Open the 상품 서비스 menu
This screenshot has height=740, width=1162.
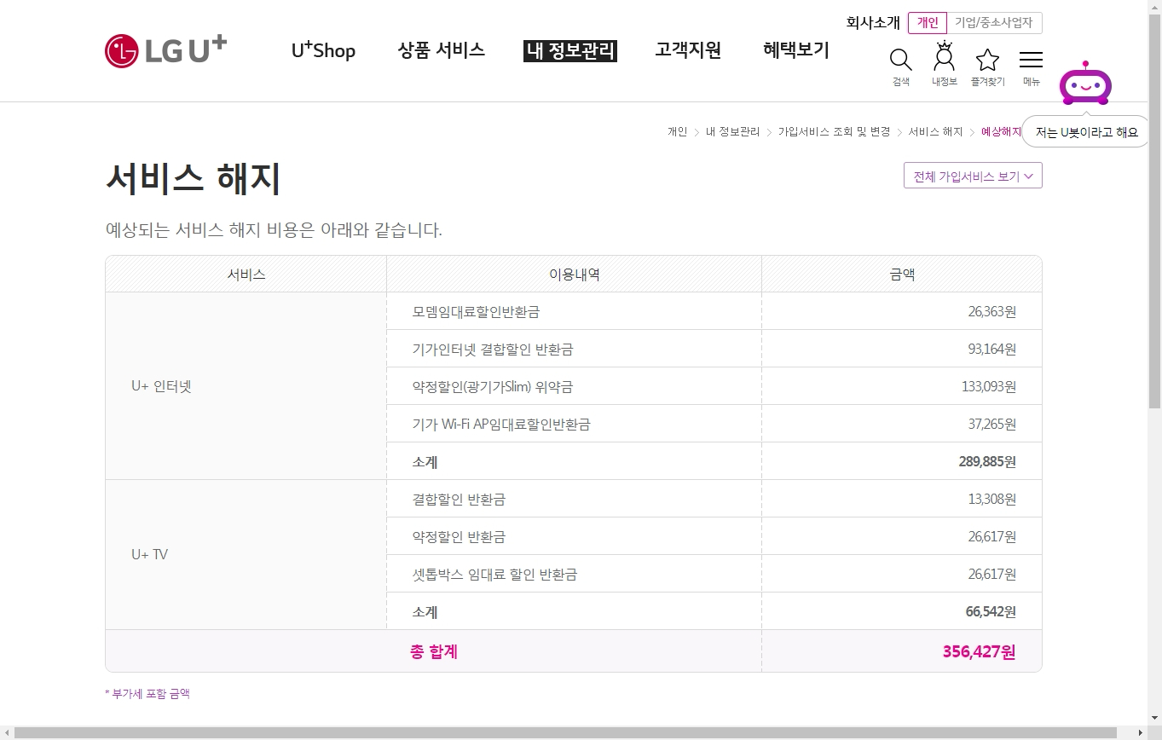[441, 50]
